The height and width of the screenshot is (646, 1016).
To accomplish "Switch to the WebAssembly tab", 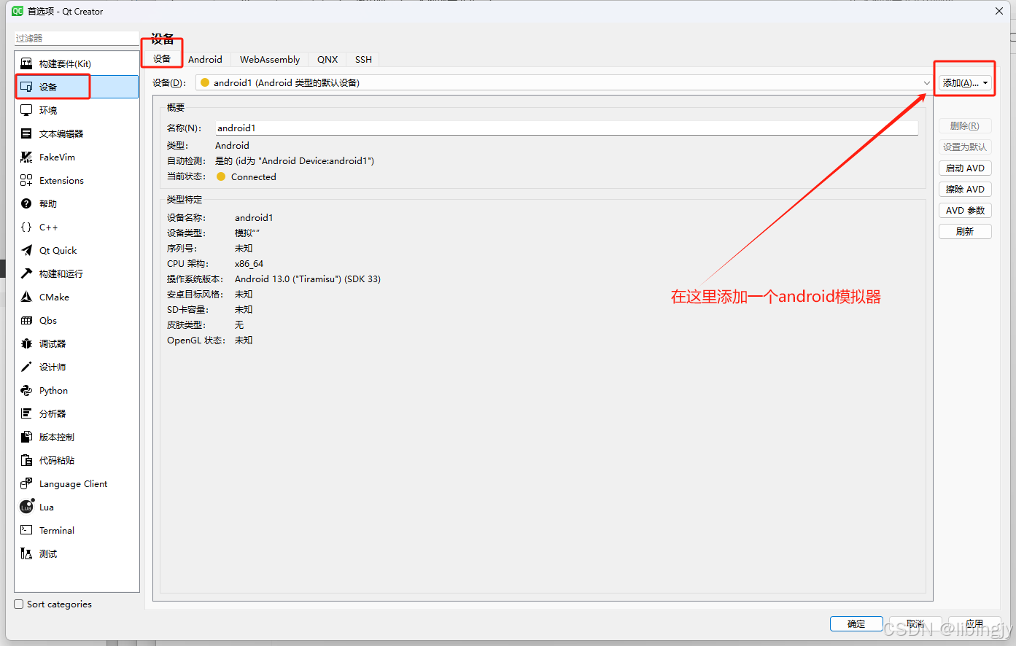I will (x=270, y=59).
